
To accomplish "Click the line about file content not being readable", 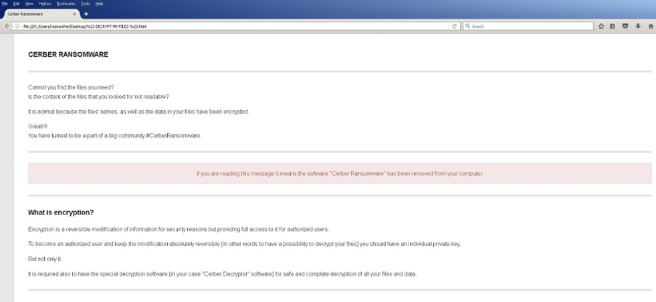I will 98,97.
